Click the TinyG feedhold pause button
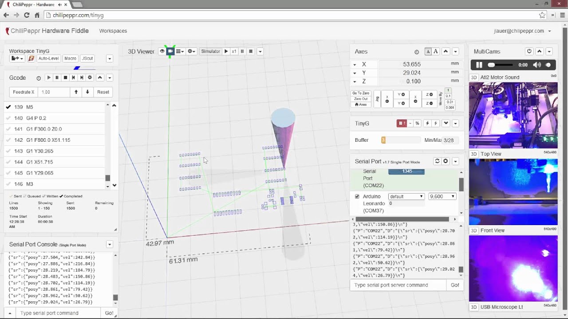The height and width of the screenshot is (319, 568). (401, 123)
